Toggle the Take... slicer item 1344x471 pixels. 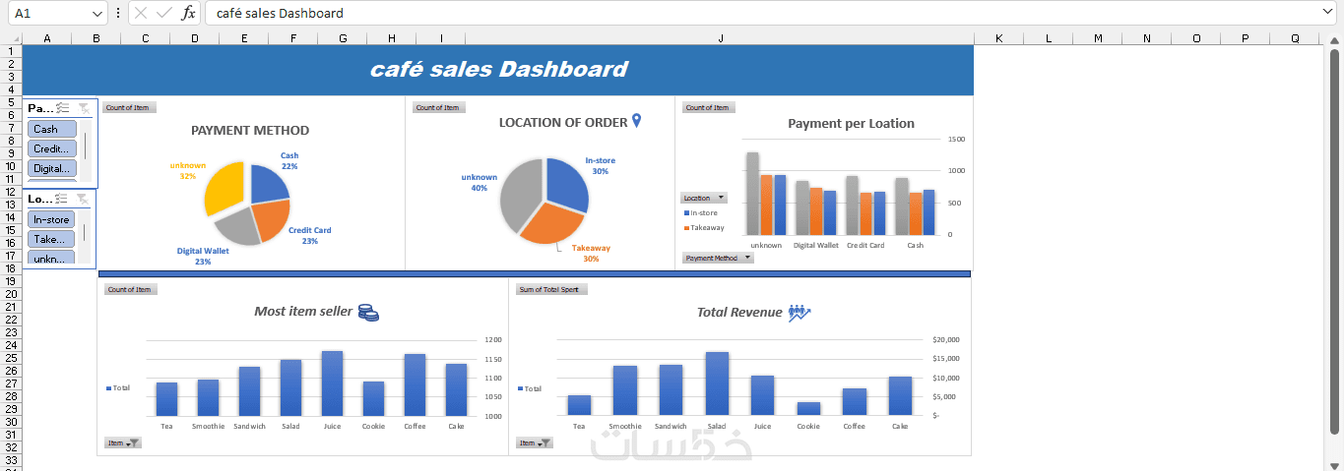click(x=51, y=239)
